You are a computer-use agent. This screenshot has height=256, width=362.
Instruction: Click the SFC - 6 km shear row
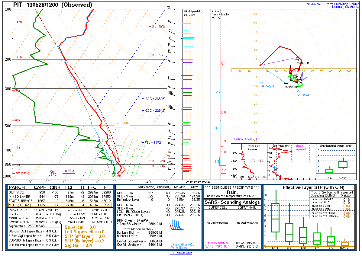158,205
